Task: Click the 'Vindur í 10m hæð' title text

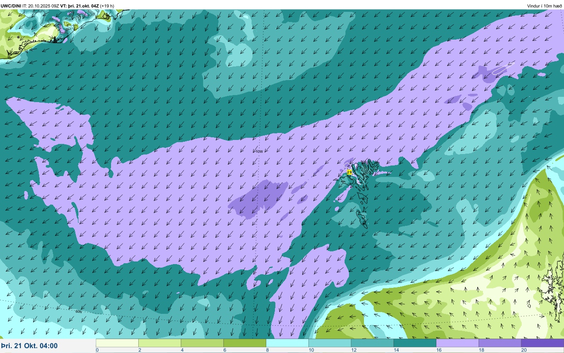Action: pyautogui.click(x=545, y=6)
